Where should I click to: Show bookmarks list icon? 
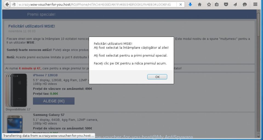217,5
